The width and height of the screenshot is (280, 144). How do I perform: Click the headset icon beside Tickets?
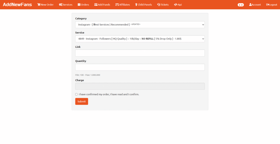(x=159, y=5)
